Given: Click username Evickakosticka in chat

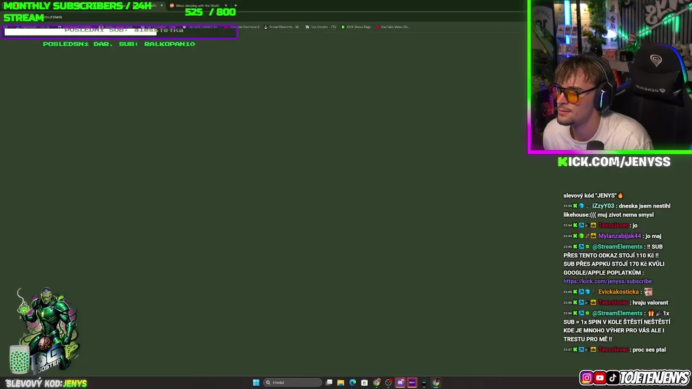Looking at the screenshot, I should click(618, 292).
